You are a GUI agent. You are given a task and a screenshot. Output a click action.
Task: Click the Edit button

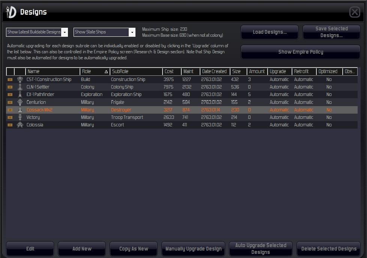point(30,249)
